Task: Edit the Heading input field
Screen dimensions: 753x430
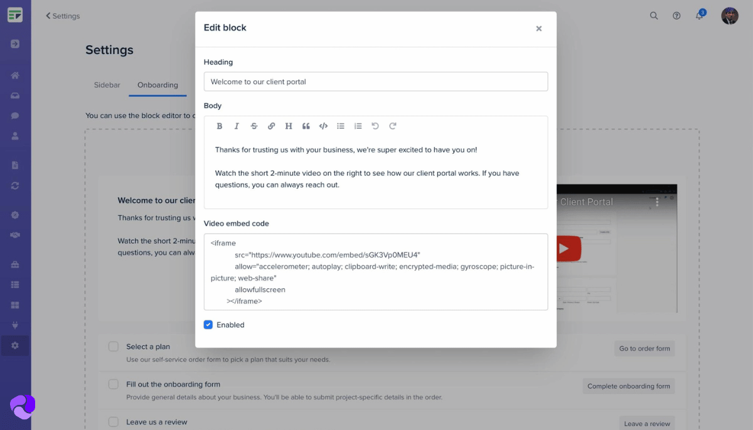Action: click(x=375, y=82)
